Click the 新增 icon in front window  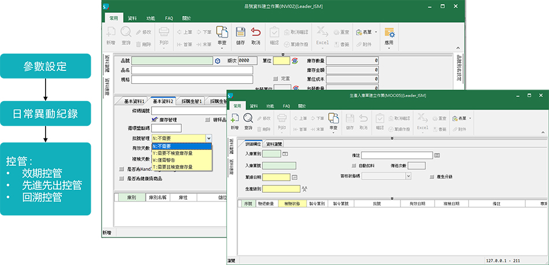(x=235, y=120)
